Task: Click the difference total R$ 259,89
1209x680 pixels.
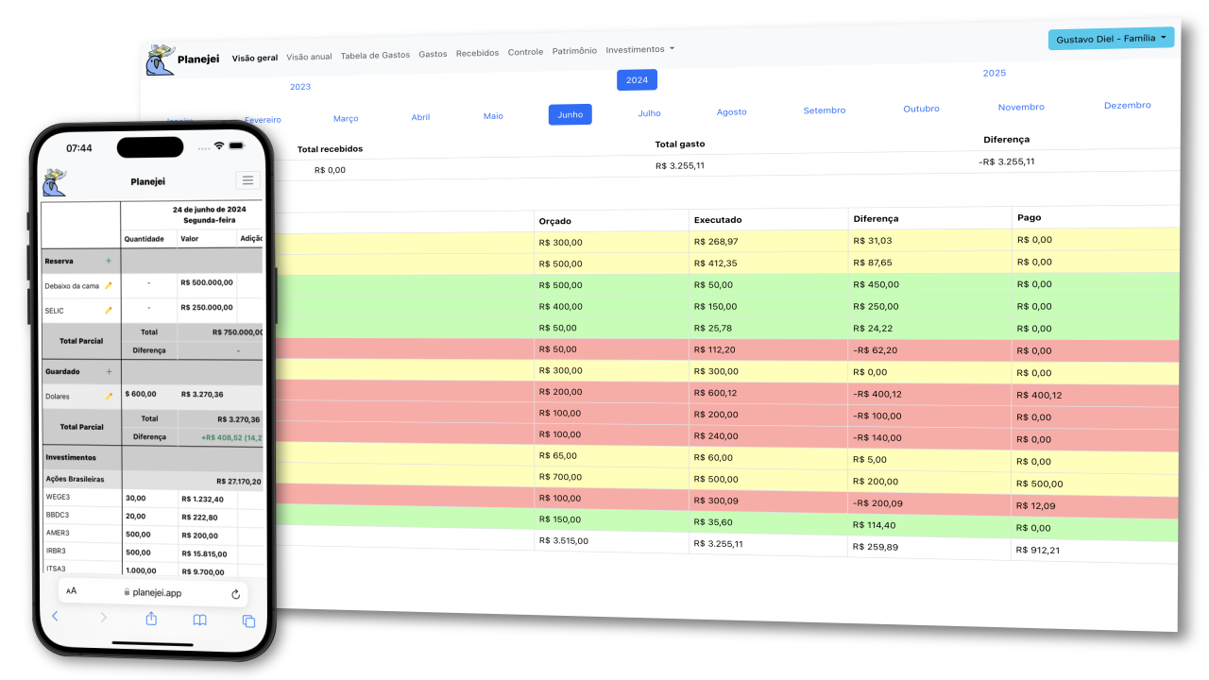Action: tap(875, 546)
